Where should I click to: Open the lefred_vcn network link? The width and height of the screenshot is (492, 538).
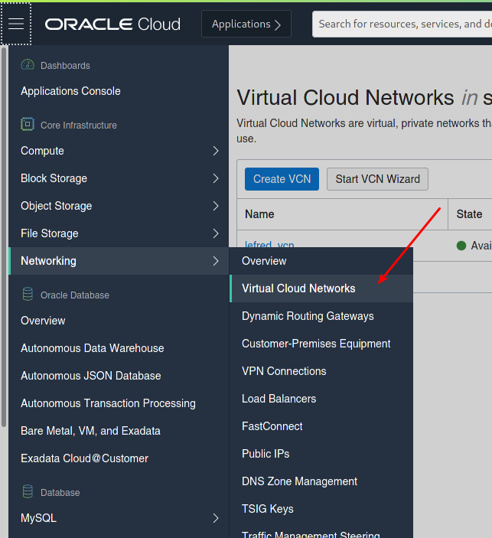click(x=269, y=244)
